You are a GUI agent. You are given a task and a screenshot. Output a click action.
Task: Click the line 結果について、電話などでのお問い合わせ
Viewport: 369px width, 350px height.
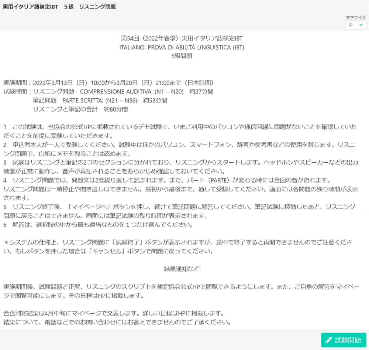point(118,322)
